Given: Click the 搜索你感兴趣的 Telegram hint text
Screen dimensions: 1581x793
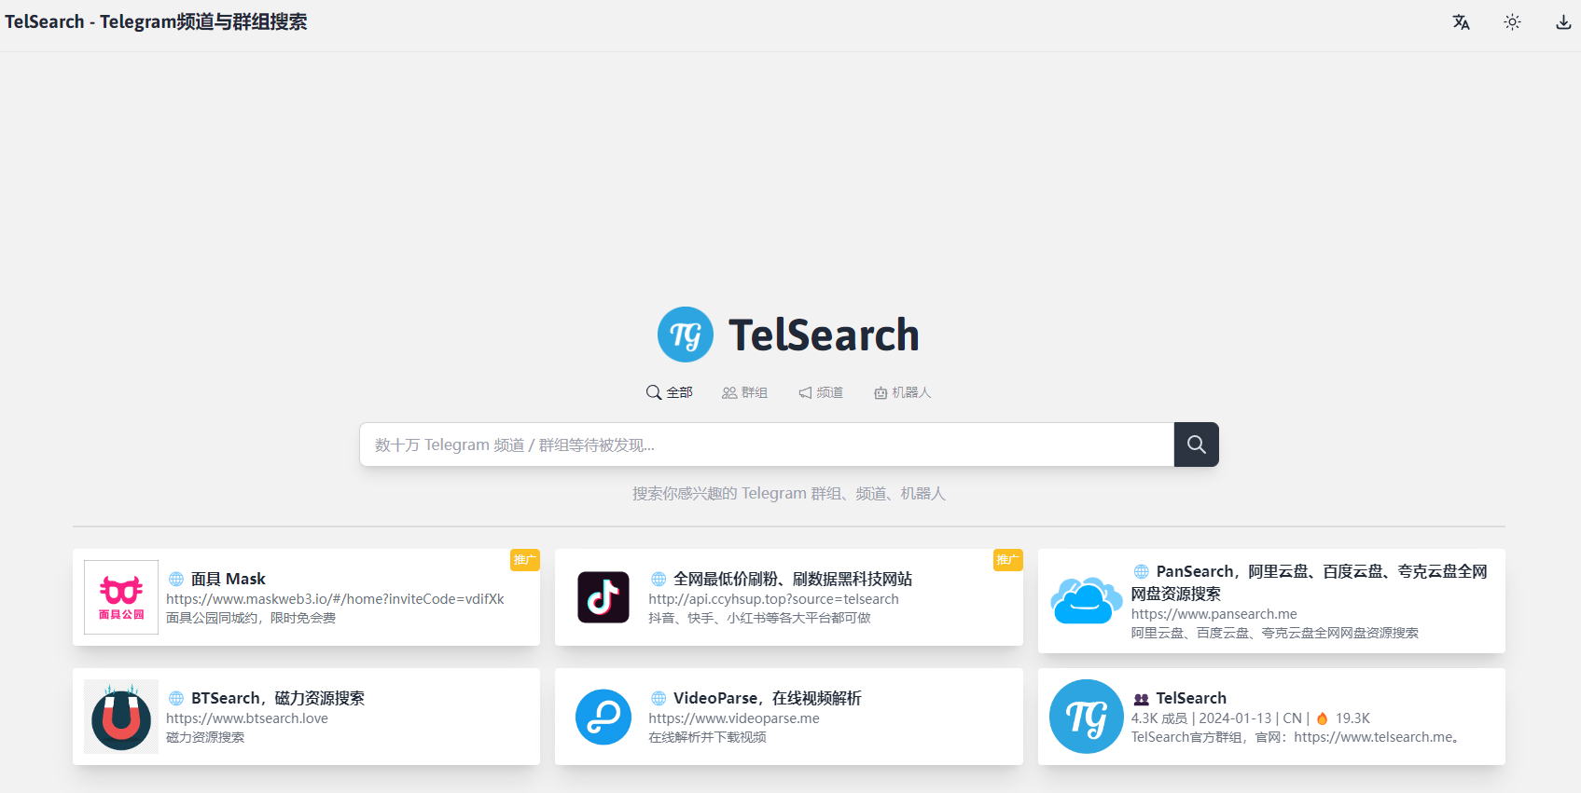Looking at the screenshot, I should tap(789, 493).
